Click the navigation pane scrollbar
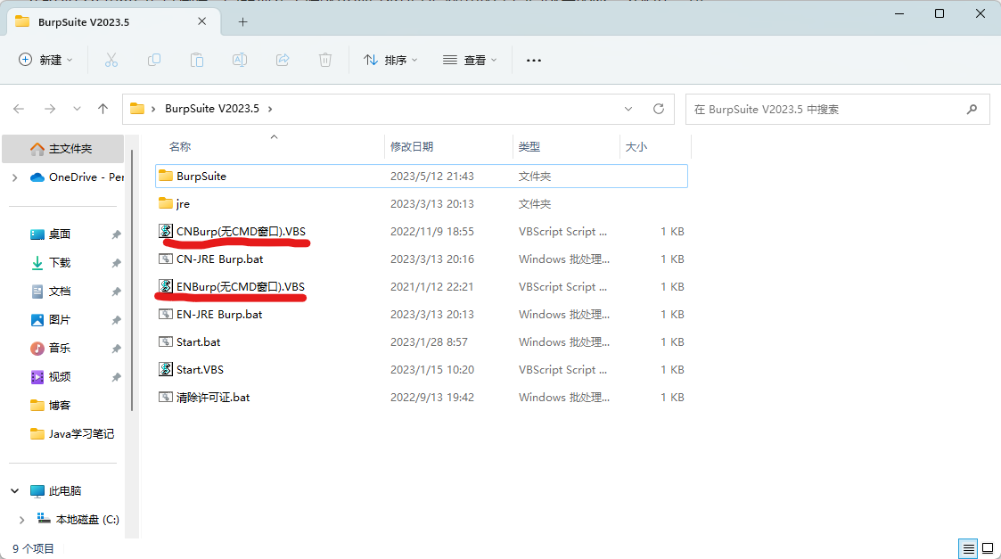The image size is (1001, 559). point(132,280)
